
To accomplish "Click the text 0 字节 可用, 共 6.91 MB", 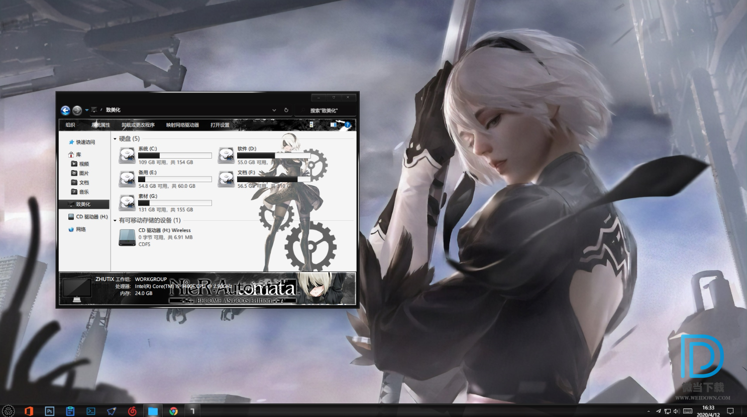I will pos(165,237).
